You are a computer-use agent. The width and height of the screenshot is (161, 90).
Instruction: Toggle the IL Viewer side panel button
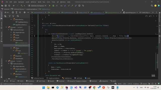(159, 29)
